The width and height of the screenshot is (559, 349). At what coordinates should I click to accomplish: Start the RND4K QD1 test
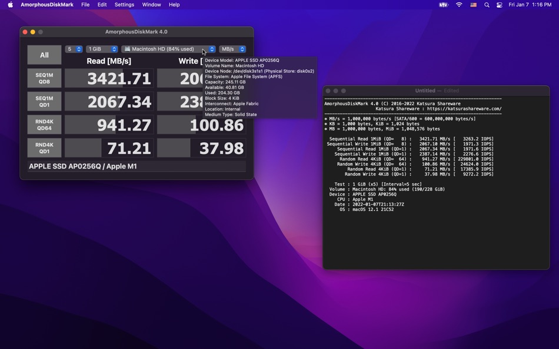[44, 148]
